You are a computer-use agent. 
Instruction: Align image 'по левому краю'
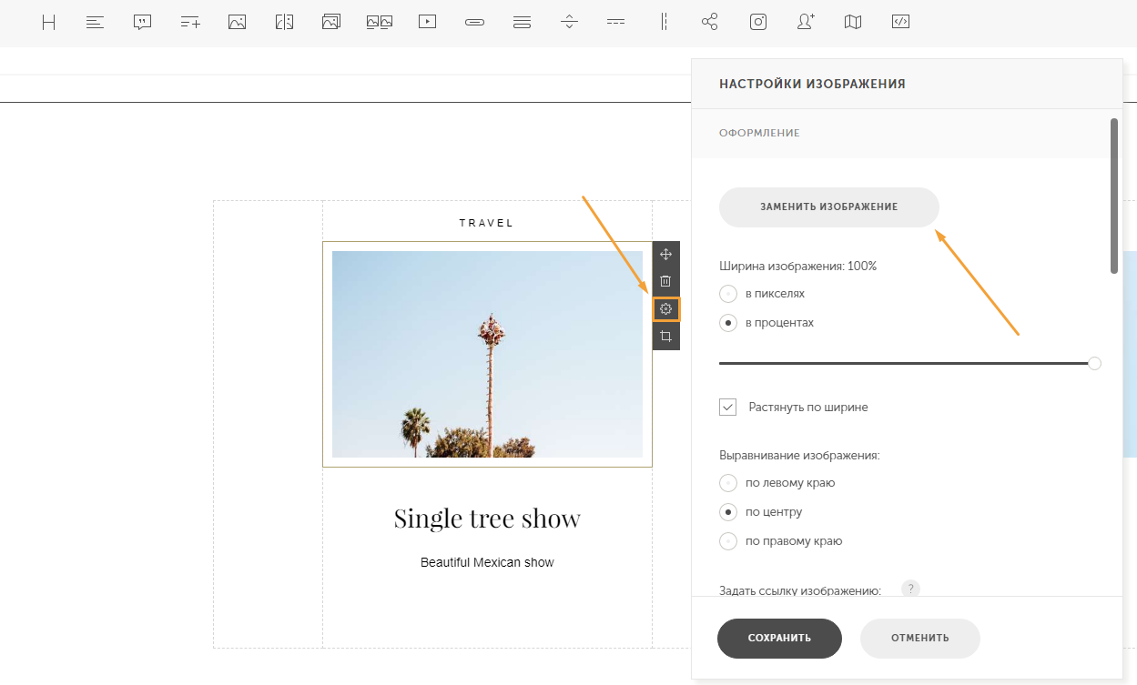[x=728, y=483]
